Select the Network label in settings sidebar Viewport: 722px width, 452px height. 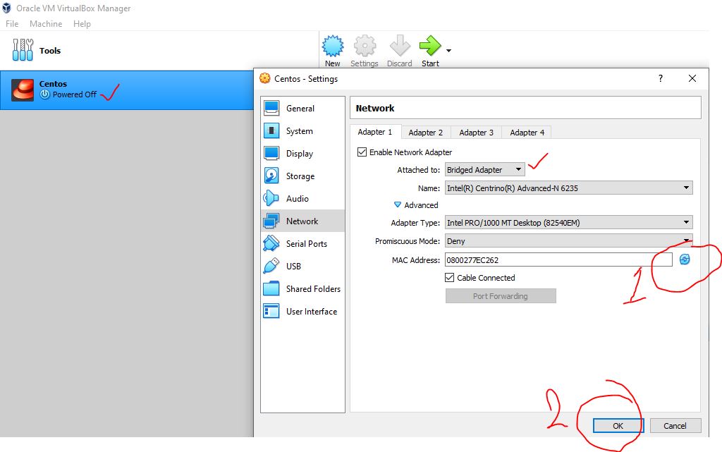302,221
